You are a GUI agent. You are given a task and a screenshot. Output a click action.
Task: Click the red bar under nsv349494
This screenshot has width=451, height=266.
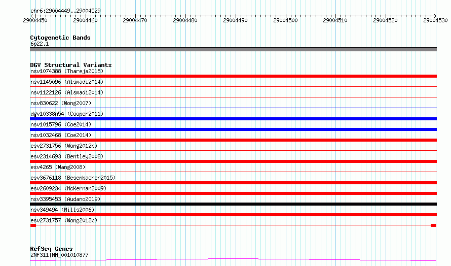[x=233, y=215]
